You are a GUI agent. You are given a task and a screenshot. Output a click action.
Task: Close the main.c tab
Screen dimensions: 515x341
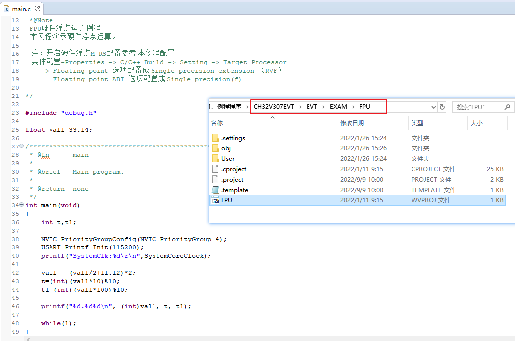tap(37, 9)
